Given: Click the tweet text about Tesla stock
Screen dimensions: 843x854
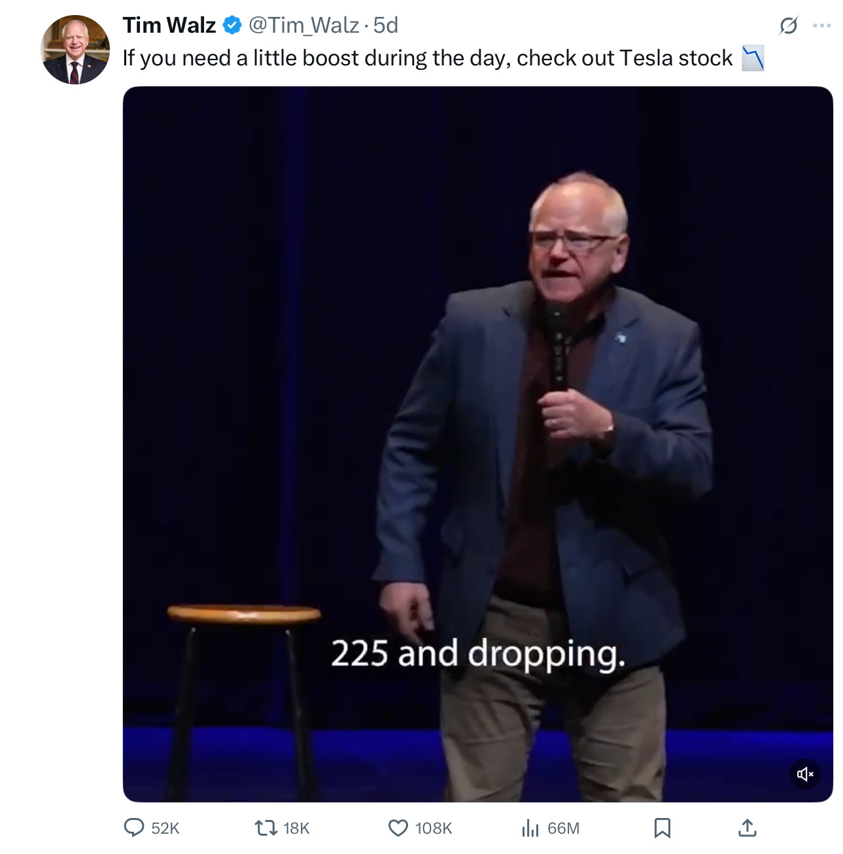Looking at the screenshot, I should [x=428, y=58].
